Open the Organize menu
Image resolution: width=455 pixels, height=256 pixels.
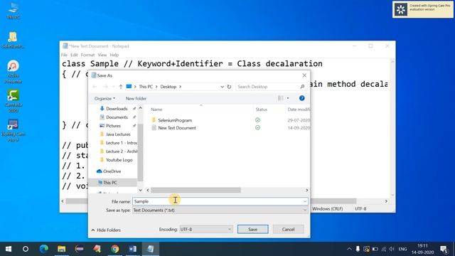[x=105, y=98]
